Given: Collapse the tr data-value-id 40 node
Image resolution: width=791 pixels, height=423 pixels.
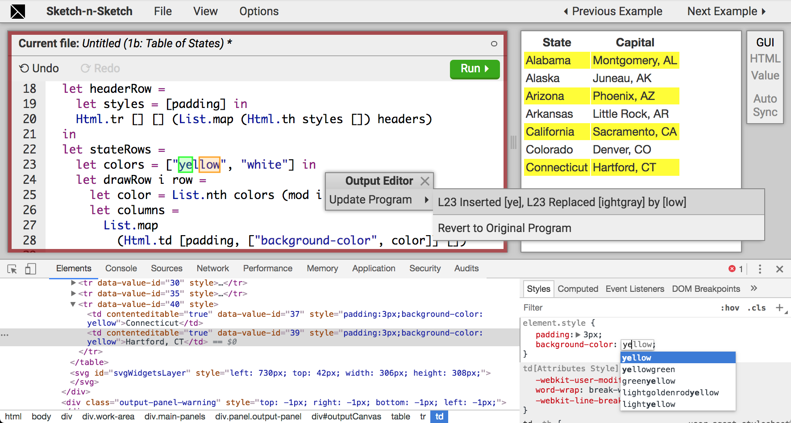Looking at the screenshot, I should pos(73,304).
